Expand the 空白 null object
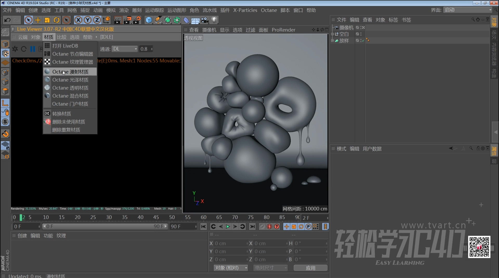This screenshot has width=499, height=278. (332, 34)
